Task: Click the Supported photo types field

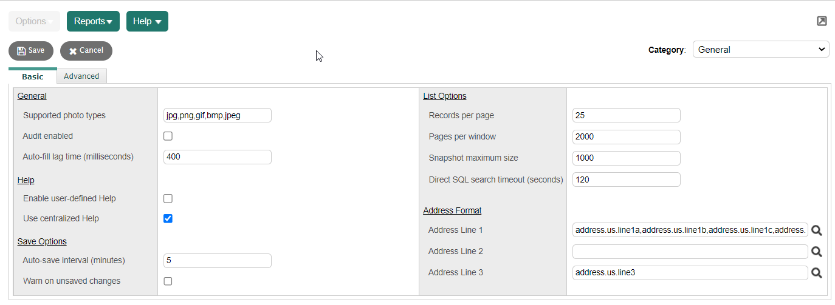Action: (x=217, y=115)
